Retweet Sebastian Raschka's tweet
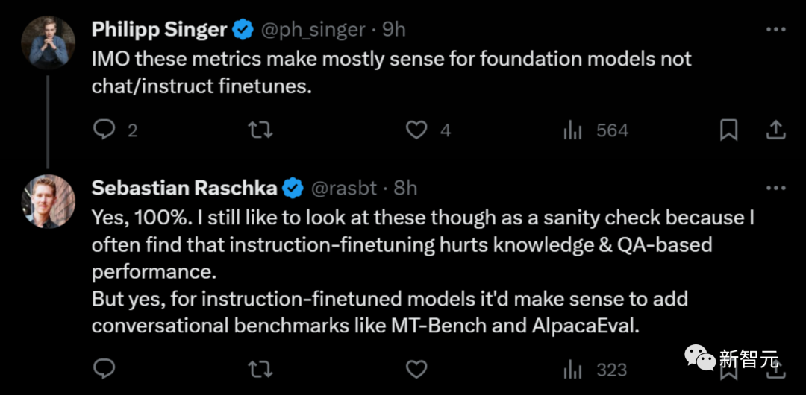Viewport: 806px width, 395px height. tap(260, 369)
